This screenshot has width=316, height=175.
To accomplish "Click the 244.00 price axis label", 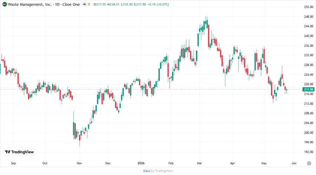I will pos(309,26).
